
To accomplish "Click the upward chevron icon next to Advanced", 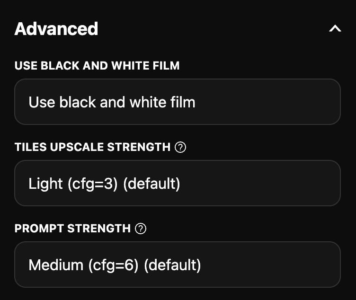I will 335,29.
